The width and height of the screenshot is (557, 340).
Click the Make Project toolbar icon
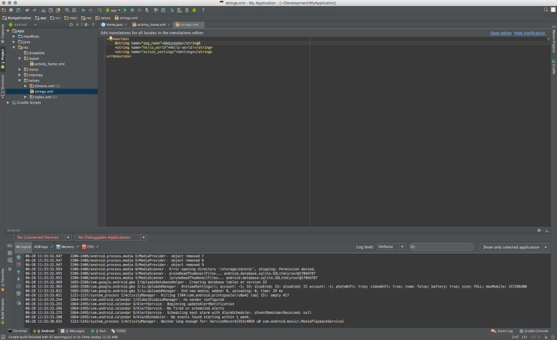tap(100, 11)
